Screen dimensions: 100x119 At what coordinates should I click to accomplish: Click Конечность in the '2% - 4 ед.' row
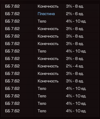(48, 66)
